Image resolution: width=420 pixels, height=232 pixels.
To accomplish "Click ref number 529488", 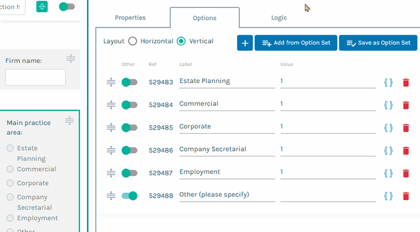I will pyautogui.click(x=161, y=196).
